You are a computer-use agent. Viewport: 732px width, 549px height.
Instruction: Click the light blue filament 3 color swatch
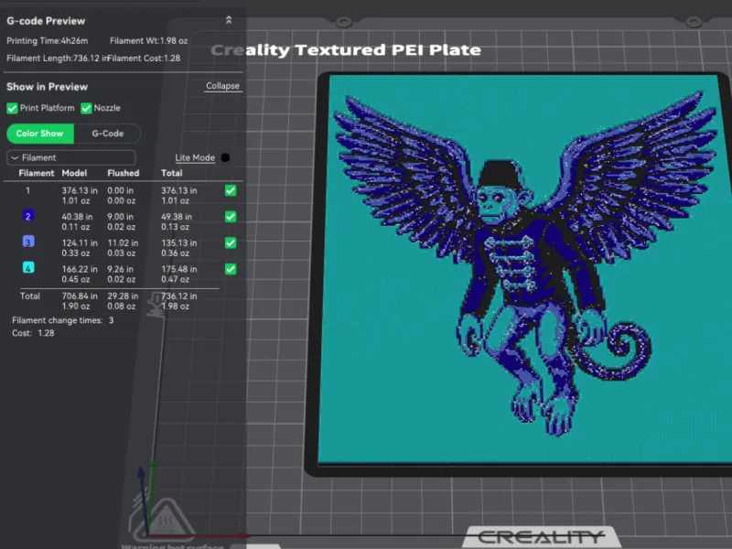[28, 242]
